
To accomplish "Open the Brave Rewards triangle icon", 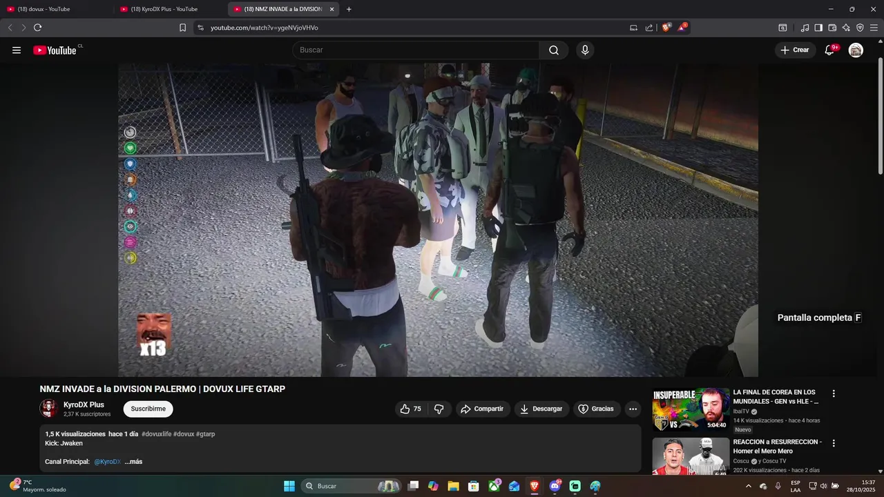I will (682, 28).
